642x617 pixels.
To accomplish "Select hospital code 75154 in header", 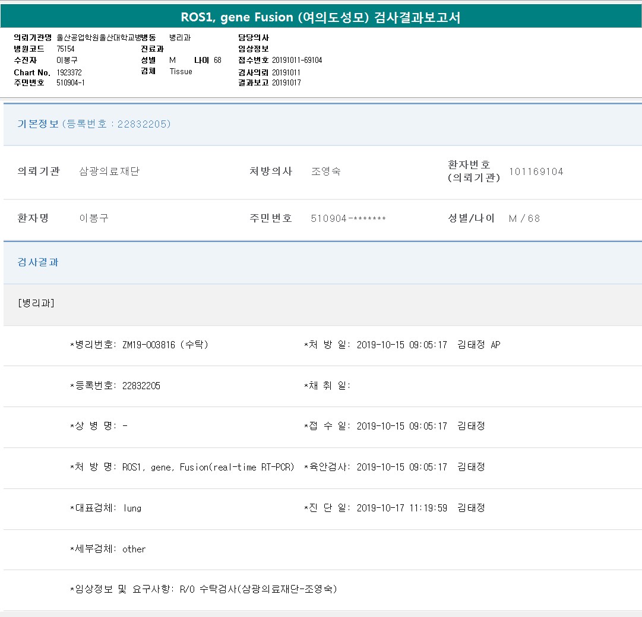I will tap(65, 49).
